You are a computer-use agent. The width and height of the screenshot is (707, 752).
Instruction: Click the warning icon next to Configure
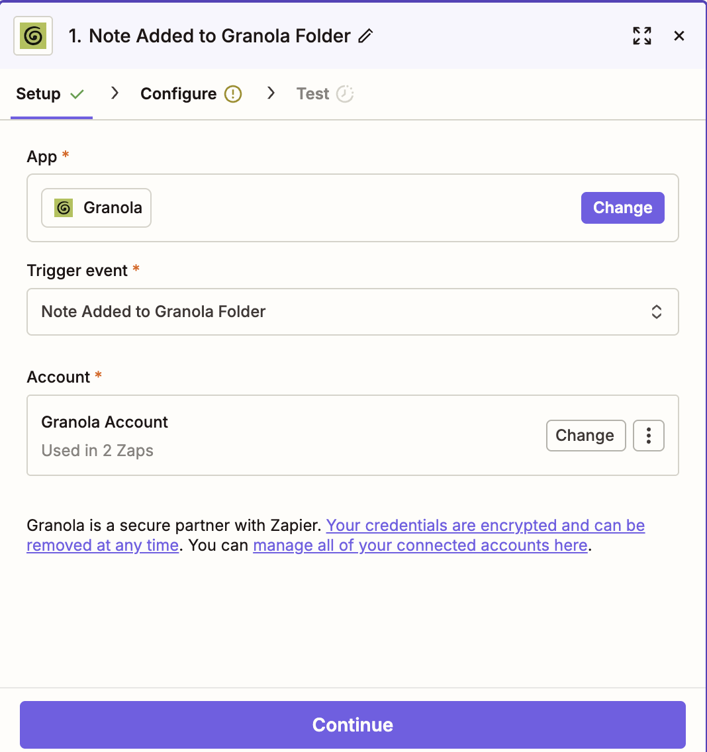(233, 94)
